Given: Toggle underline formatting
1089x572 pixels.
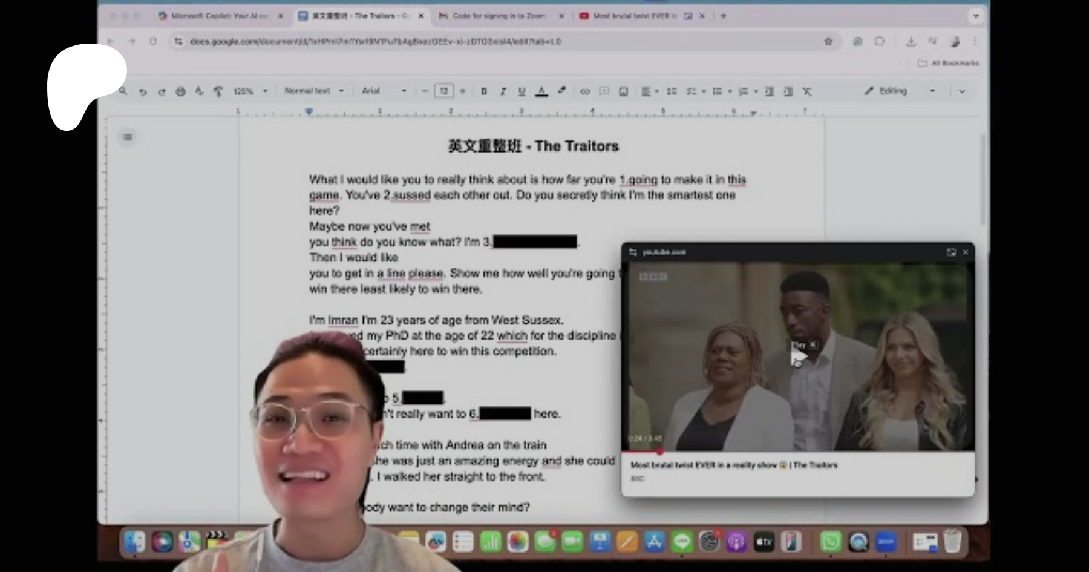Looking at the screenshot, I should 522,91.
